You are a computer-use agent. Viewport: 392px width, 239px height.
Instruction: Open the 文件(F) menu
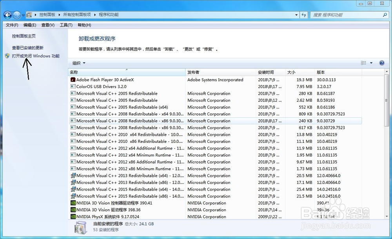point(12,25)
